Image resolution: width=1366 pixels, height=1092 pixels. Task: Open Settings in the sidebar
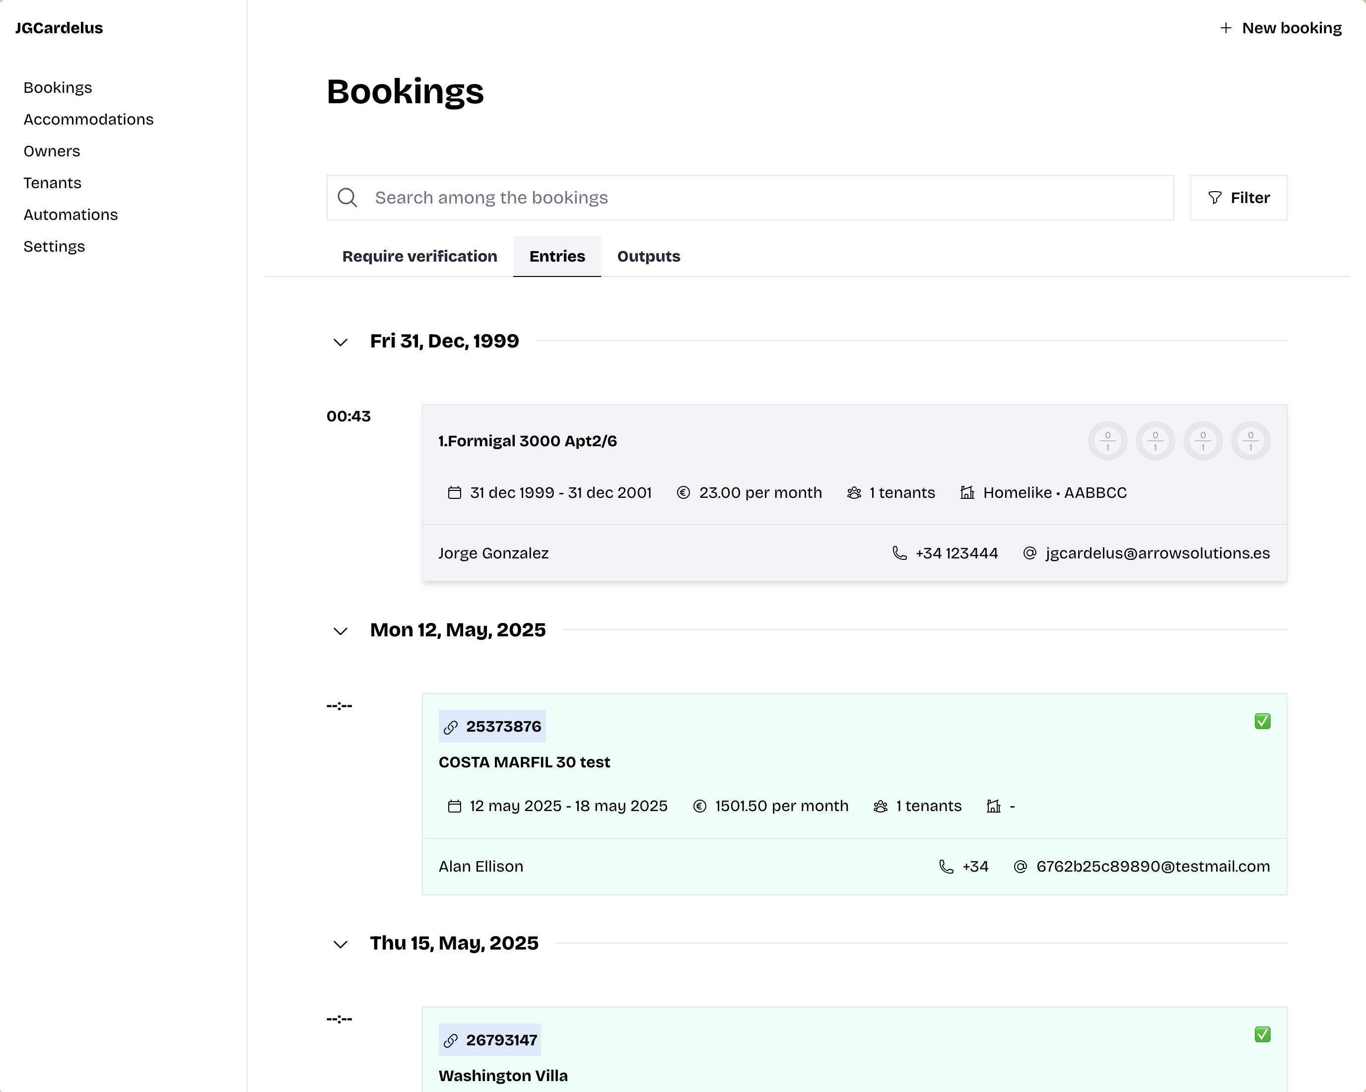coord(54,246)
